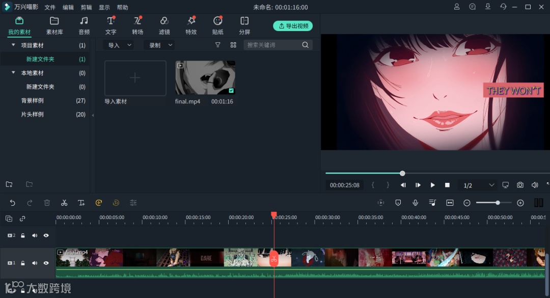Click the trash delete icon

click(x=47, y=203)
